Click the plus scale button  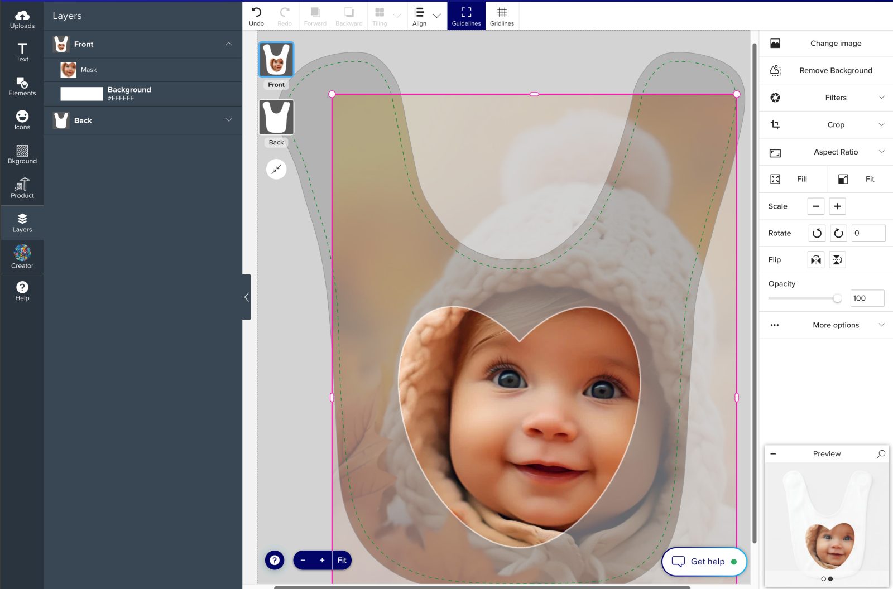(837, 206)
